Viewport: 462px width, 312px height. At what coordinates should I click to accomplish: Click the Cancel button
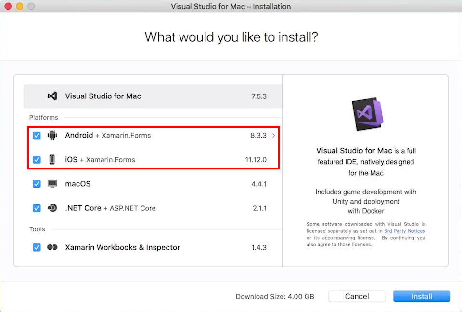pos(357,296)
